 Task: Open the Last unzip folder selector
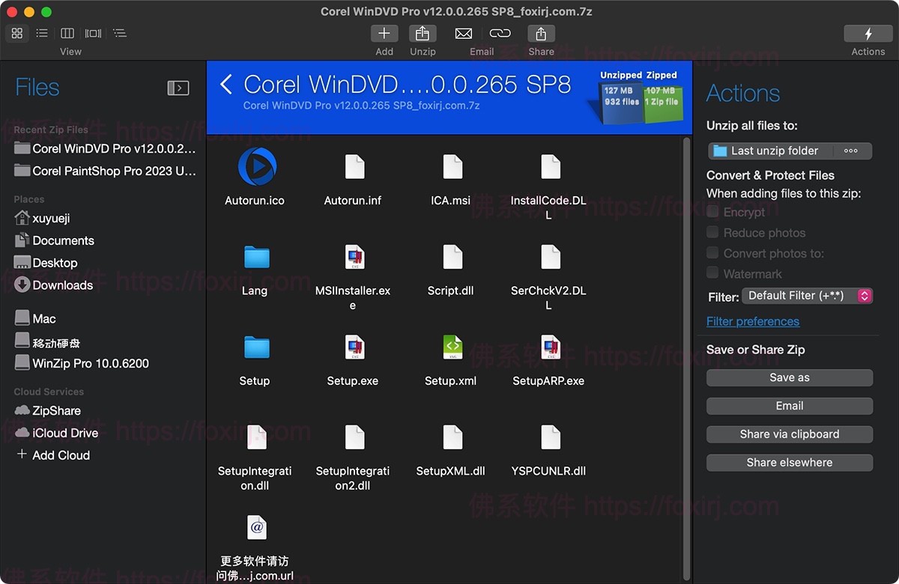coord(772,150)
